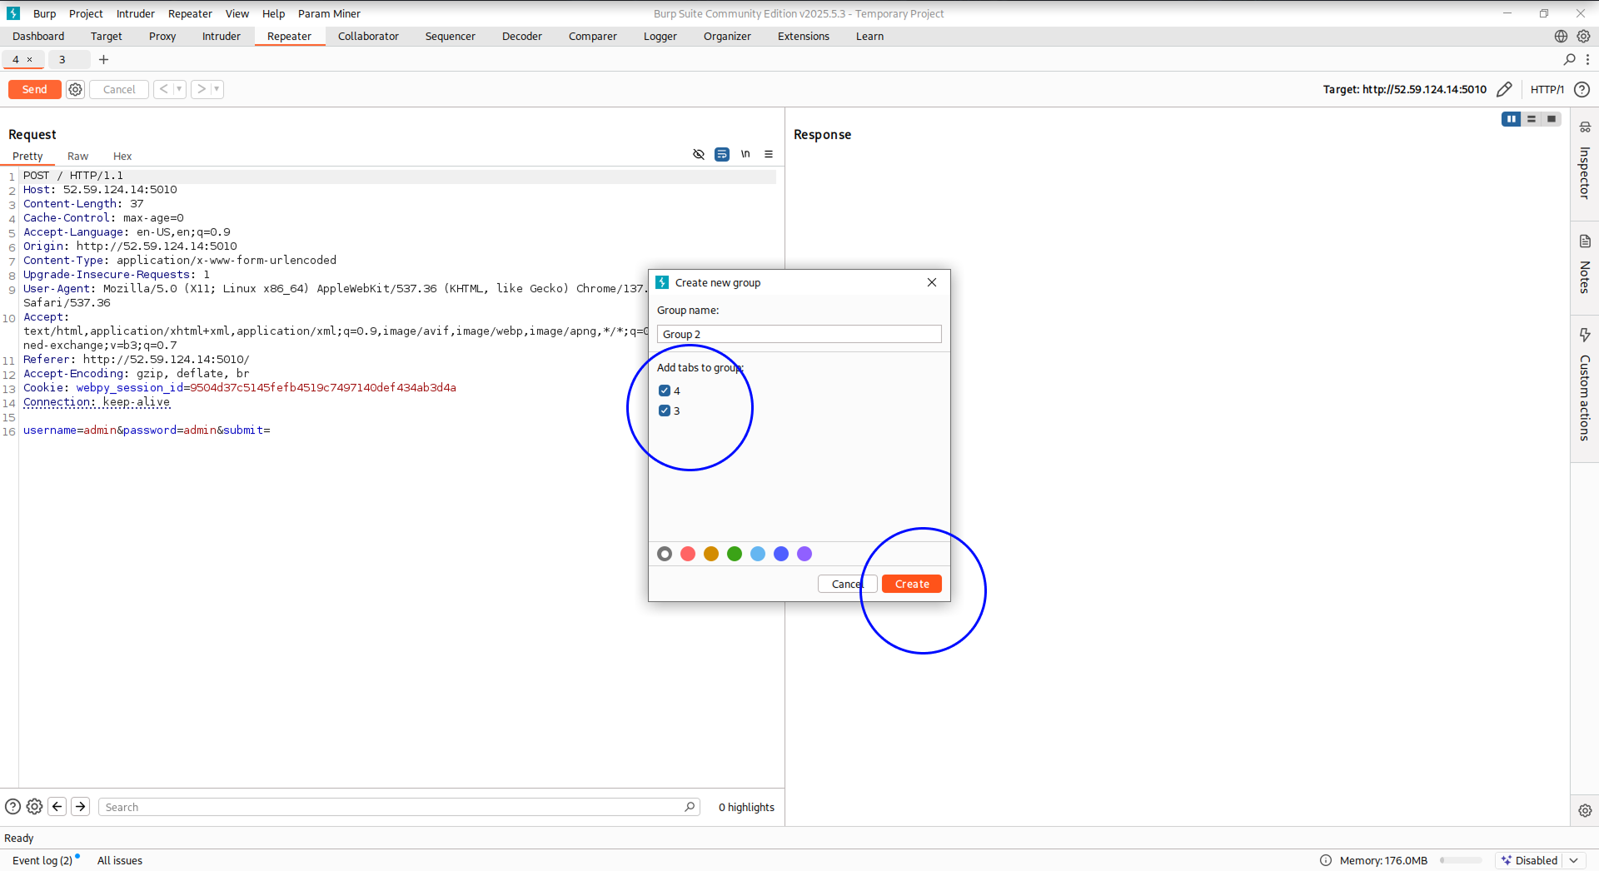Select no-color gray swatch for group
Viewport: 1599px width, 871px height.
pos(665,554)
